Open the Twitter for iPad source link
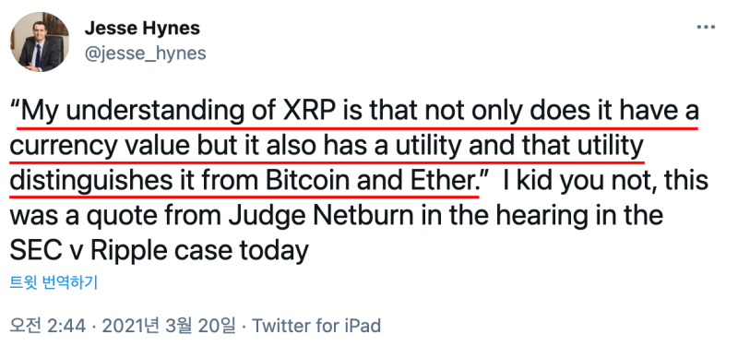Screen dimensions: 738x346 click(x=316, y=326)
